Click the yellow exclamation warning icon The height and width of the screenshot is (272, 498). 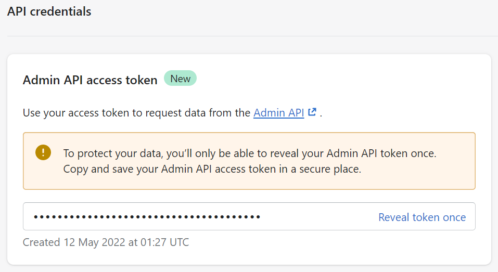click(43, 152)
